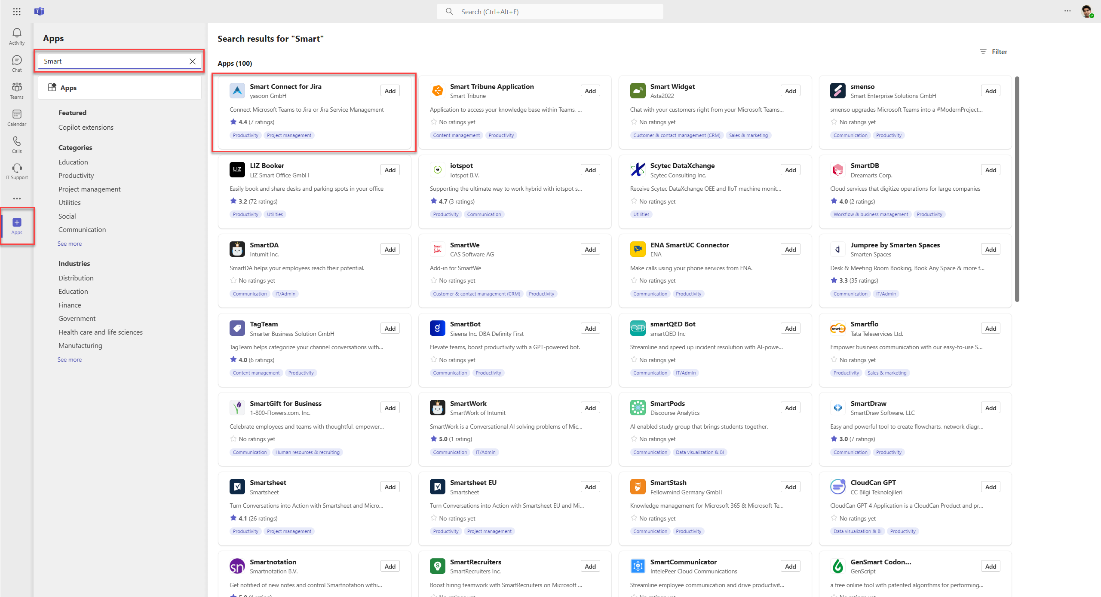Image resolution: width=1101 pixels, height=597 pixels.
Task: Select the Utilities category
Action: point(70,202)
